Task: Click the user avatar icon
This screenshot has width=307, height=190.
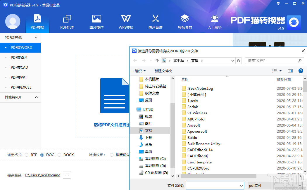Action: [x=13, y=22]
